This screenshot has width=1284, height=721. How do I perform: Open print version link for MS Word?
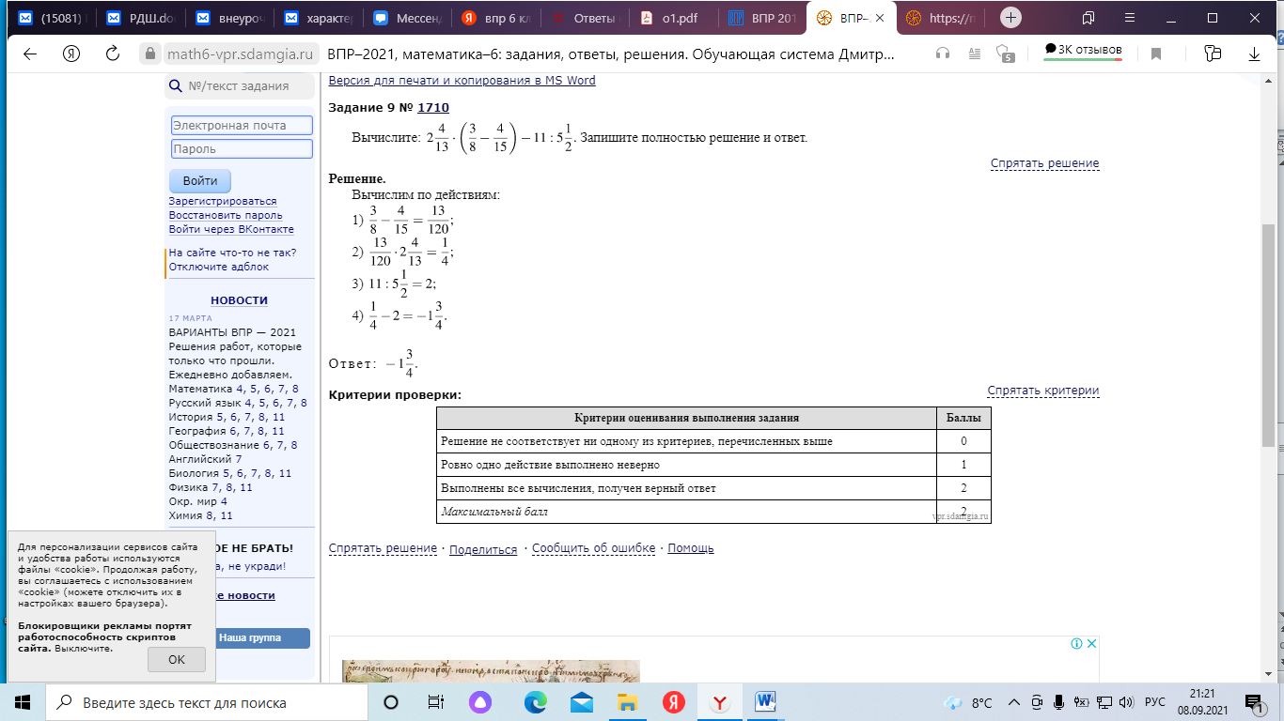(462, 81)
